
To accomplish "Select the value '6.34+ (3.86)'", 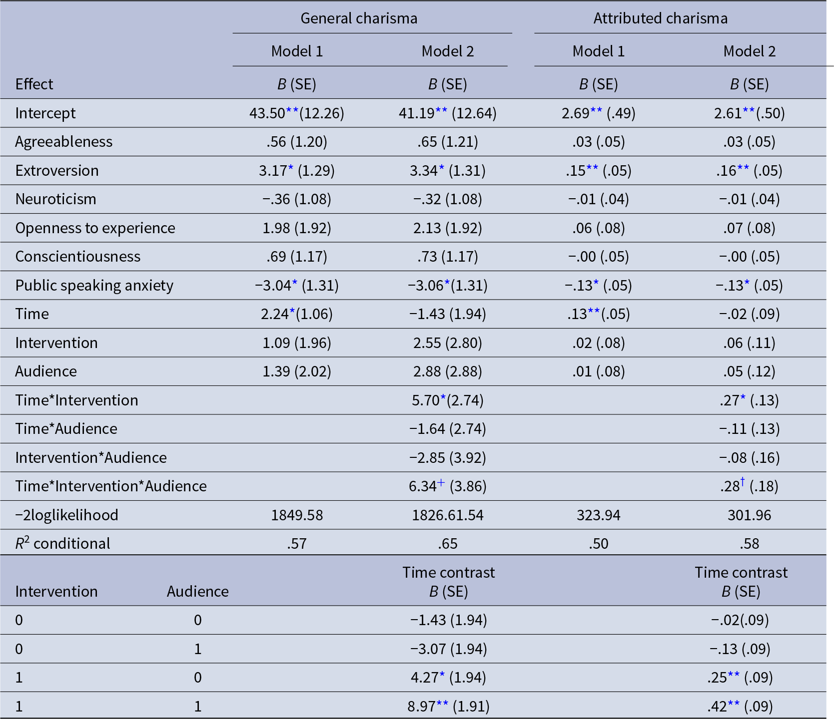I will [448, 486].
